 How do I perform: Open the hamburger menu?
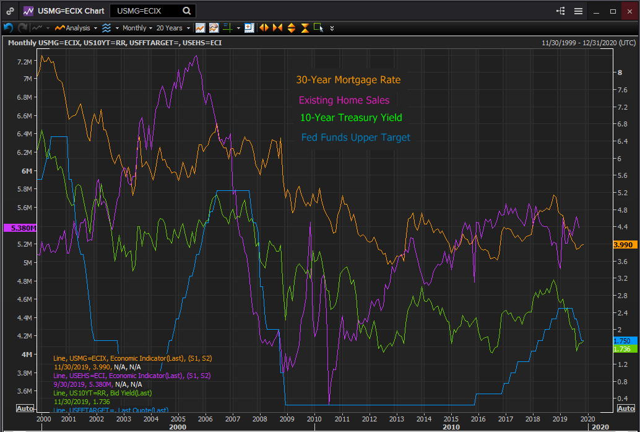578,11
